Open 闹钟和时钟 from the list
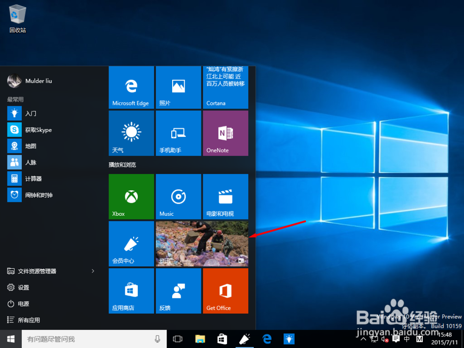464x348 pixels. pyautogui.click(x=53, y=195)
